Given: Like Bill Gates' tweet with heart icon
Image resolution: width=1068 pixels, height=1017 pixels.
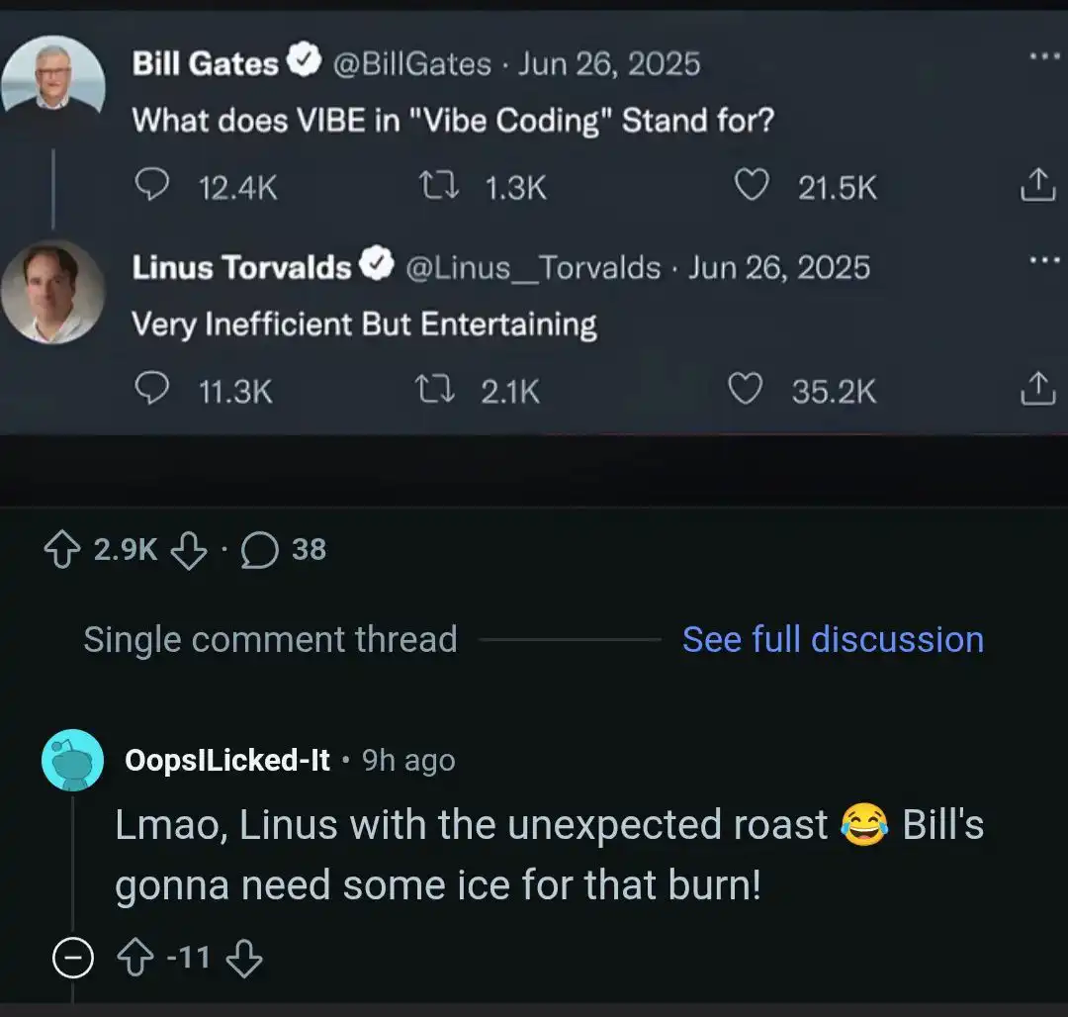Looking at the screenshot, I should pos(753,186).
